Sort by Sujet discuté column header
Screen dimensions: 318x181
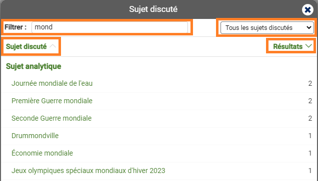point(26,46)
